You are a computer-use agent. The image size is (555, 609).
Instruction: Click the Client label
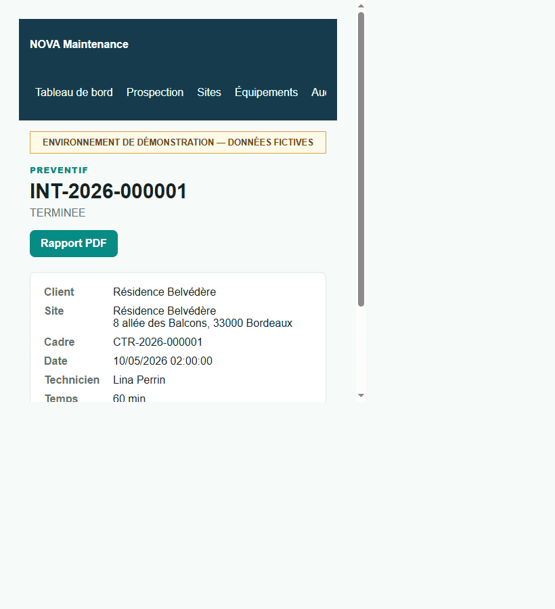click(59, 292)
